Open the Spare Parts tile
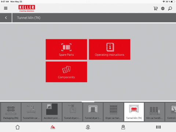Image resolution: width=176 pixels, height=132 pixels. (66, 49)
